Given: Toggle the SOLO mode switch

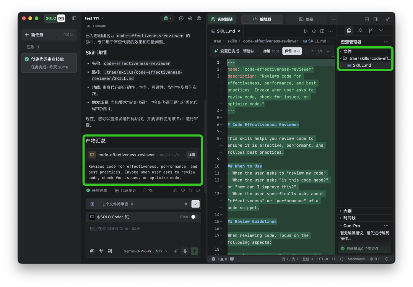Looking at the screenshot, I should pos(55,18).
